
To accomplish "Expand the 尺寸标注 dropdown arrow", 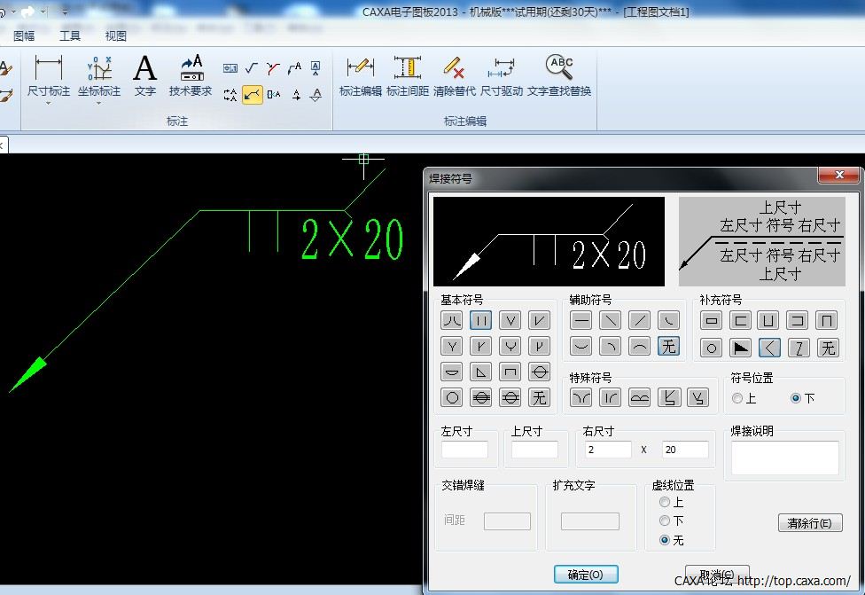I will click(x=48, y=104).
